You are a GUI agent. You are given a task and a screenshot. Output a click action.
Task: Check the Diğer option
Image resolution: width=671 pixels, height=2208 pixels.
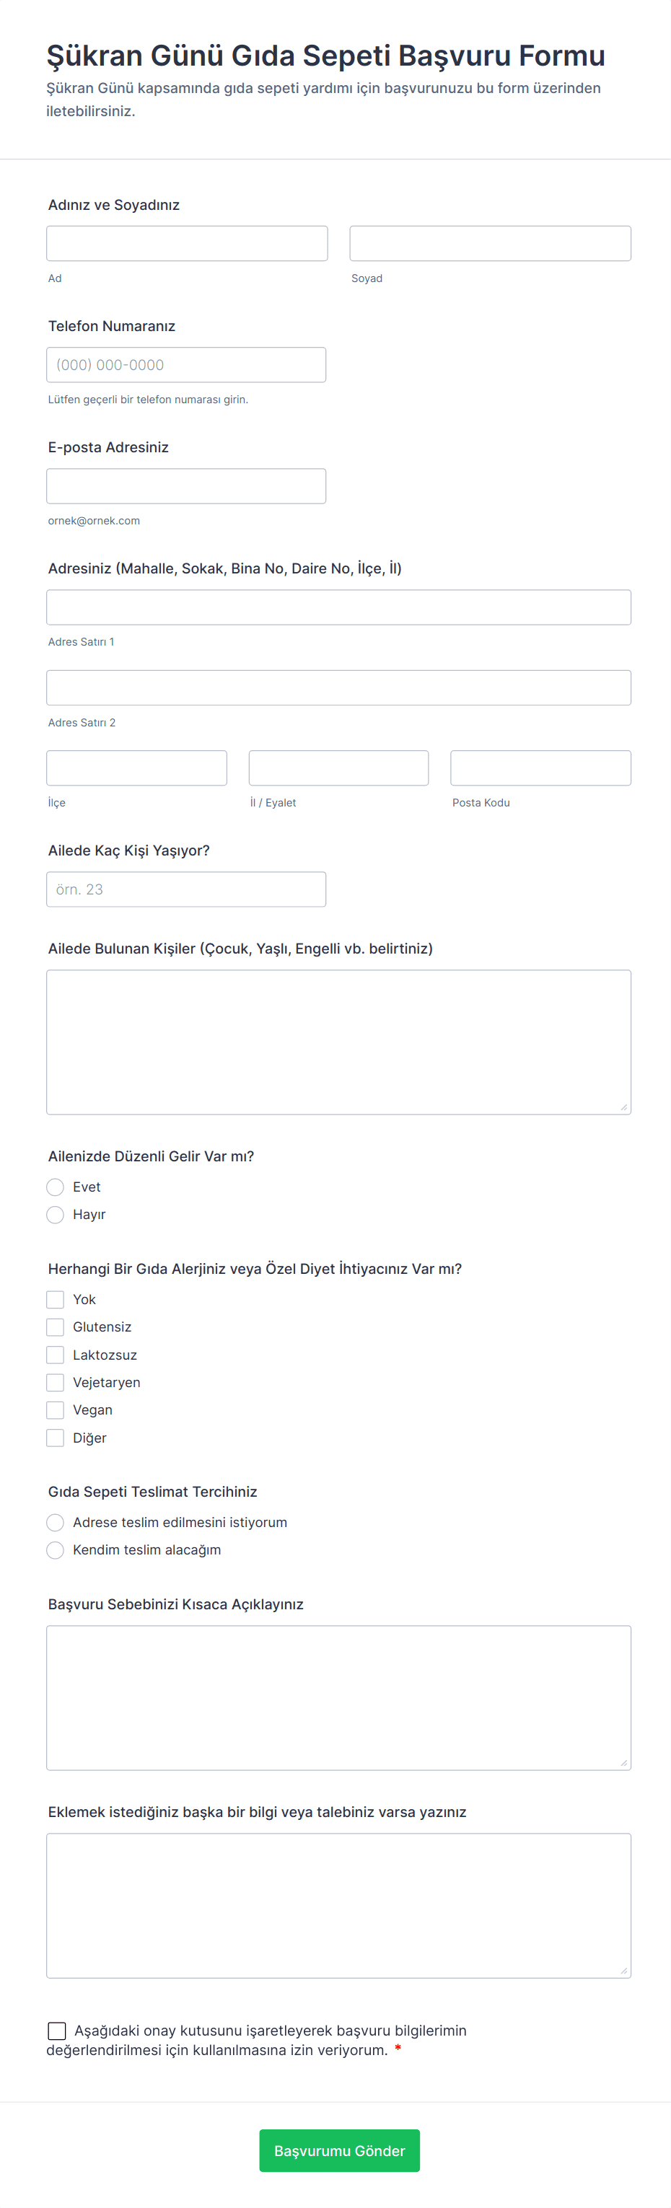55,1438
